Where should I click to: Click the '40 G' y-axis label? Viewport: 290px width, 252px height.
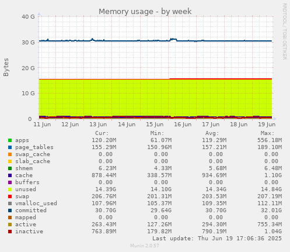28,17
